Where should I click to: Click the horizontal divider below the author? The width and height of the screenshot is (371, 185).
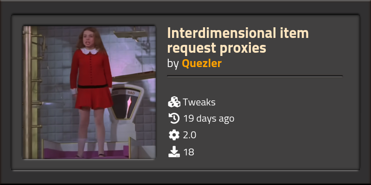(255, 76)
